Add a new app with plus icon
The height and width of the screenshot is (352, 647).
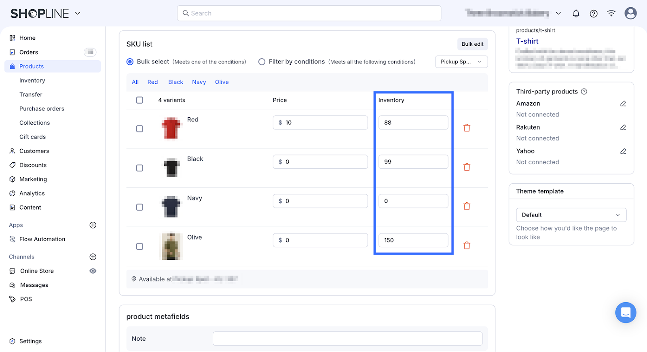[93, 225]
